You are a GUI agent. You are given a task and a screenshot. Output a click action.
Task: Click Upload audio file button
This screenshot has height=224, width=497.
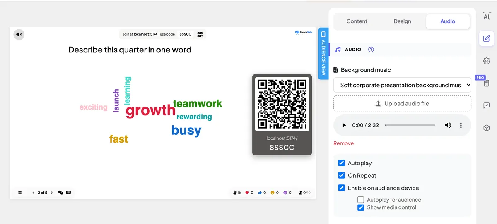coord(402,104)
